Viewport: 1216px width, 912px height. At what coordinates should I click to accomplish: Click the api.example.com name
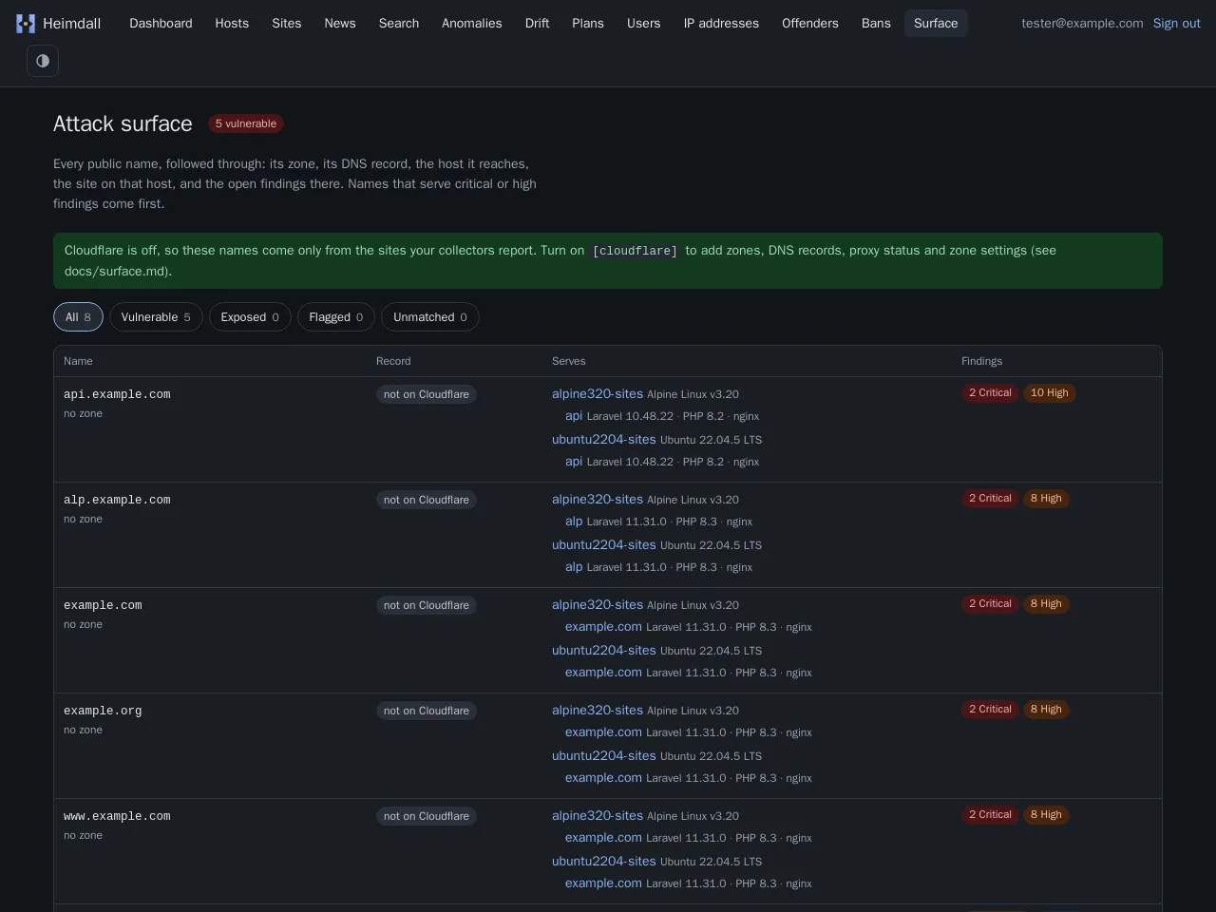[x=117, y=394]
